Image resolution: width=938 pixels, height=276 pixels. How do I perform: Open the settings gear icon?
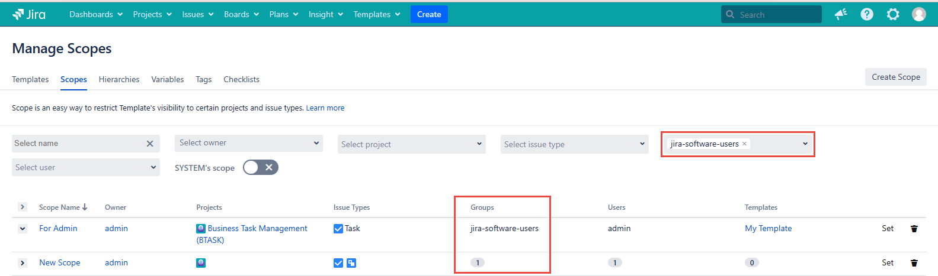[892, 14]
